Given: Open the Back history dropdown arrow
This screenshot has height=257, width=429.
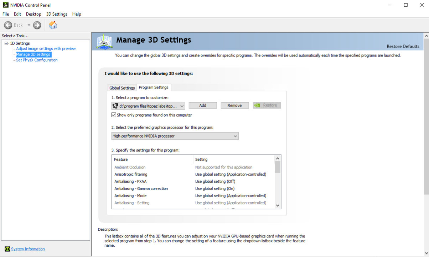Looking at the screenshot, I should [29, 25].
